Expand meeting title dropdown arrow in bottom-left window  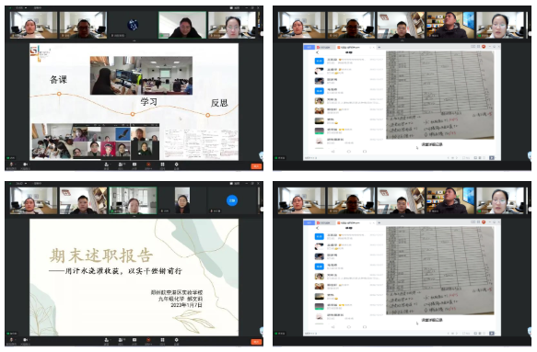(26, 184)
